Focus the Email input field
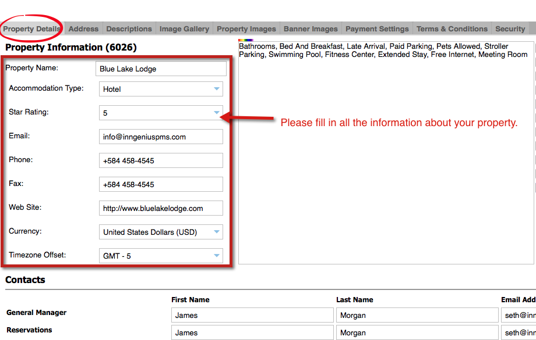The height and width of the screenshot is (340, 536). click(161, 137)
